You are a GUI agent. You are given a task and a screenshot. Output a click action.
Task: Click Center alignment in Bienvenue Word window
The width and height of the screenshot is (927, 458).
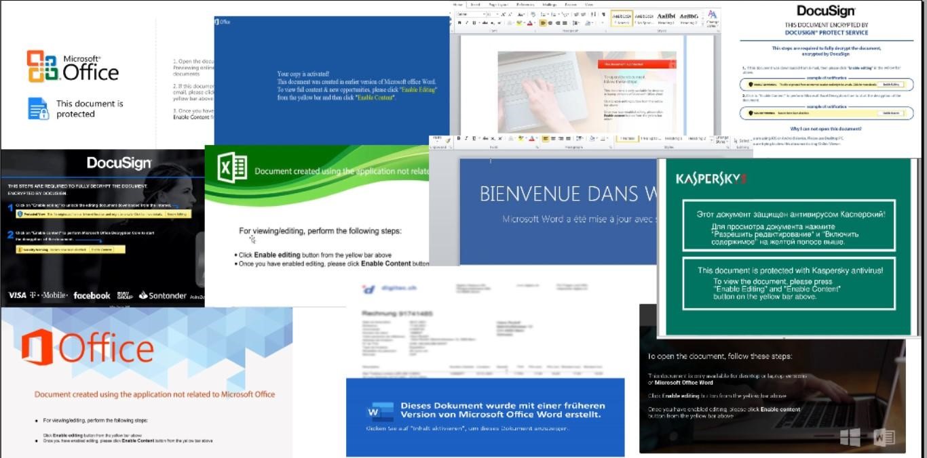553,138
